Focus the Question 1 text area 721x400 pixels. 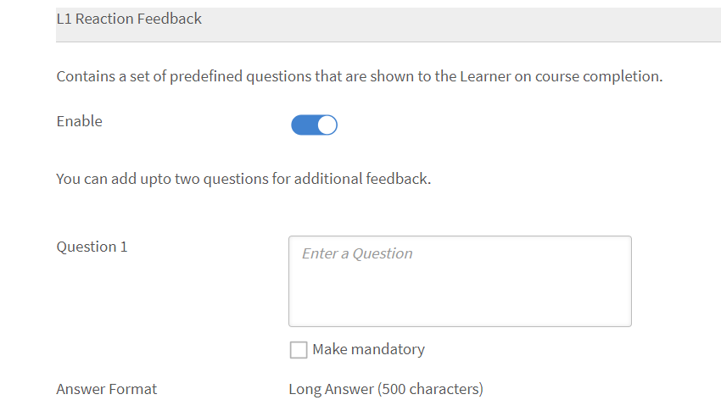(x=460, y=281)
